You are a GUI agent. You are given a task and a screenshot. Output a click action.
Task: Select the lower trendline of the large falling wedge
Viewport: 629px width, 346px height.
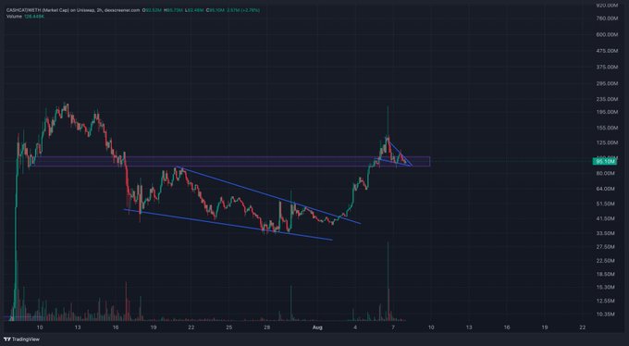[x=228, y=225]
